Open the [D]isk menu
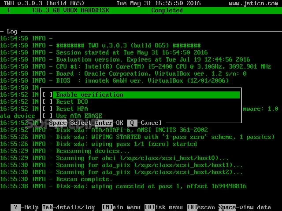Screen dimensions: 282x211 click(163, 207)
